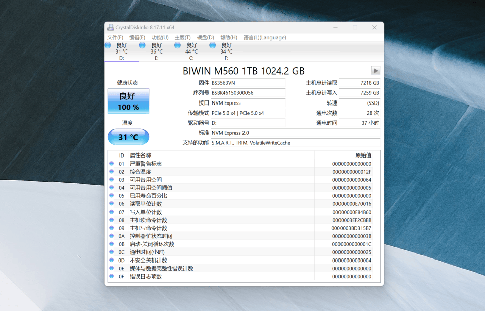Open the 硬盘(D) menu
Screen dimensions: 485x311
[206, 37]
